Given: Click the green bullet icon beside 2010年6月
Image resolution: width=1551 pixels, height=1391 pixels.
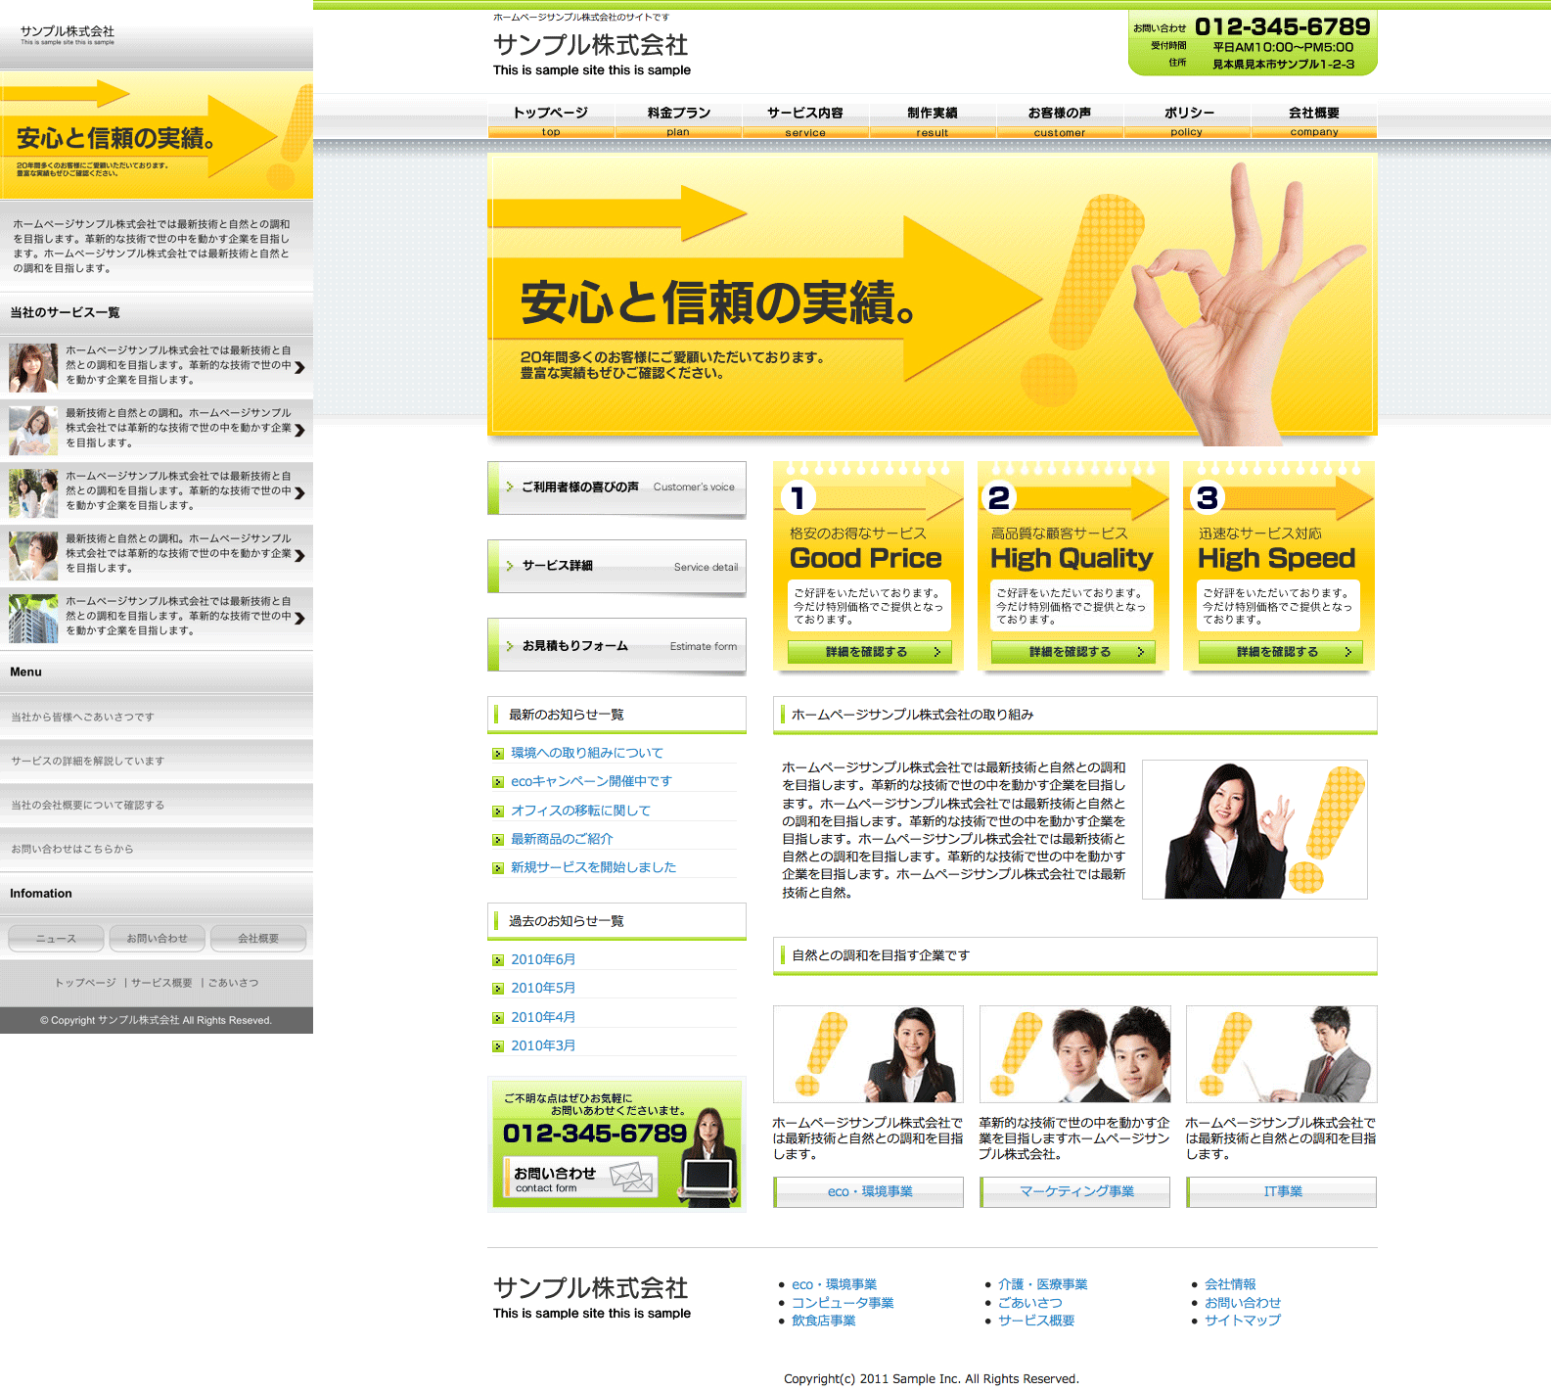Looking at the screenshot, I should tap(498, 960).
